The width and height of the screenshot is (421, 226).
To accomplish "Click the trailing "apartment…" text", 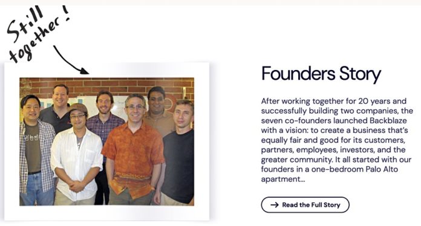I will [283, 179].
